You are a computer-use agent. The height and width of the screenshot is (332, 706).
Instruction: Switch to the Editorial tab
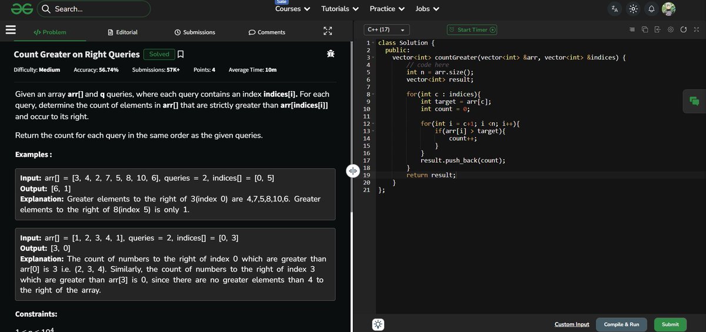point(123,32)
